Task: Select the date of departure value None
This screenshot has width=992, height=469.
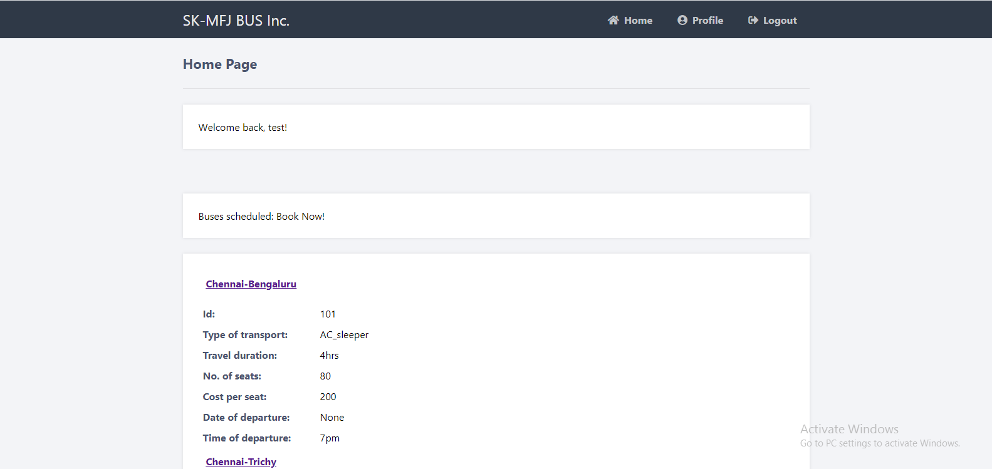Action: tap(332, 417)
